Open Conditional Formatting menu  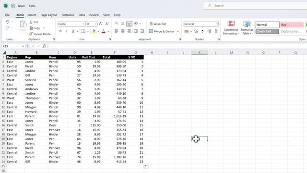pyautogui.click(x=231, y=28)
